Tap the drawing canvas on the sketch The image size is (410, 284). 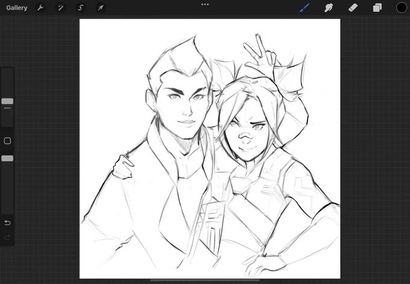coord(210,149)
